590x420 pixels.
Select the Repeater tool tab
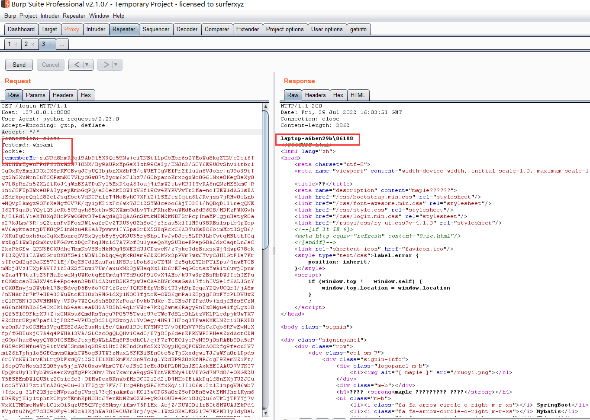pyautogui.click(x=124, y=29)
